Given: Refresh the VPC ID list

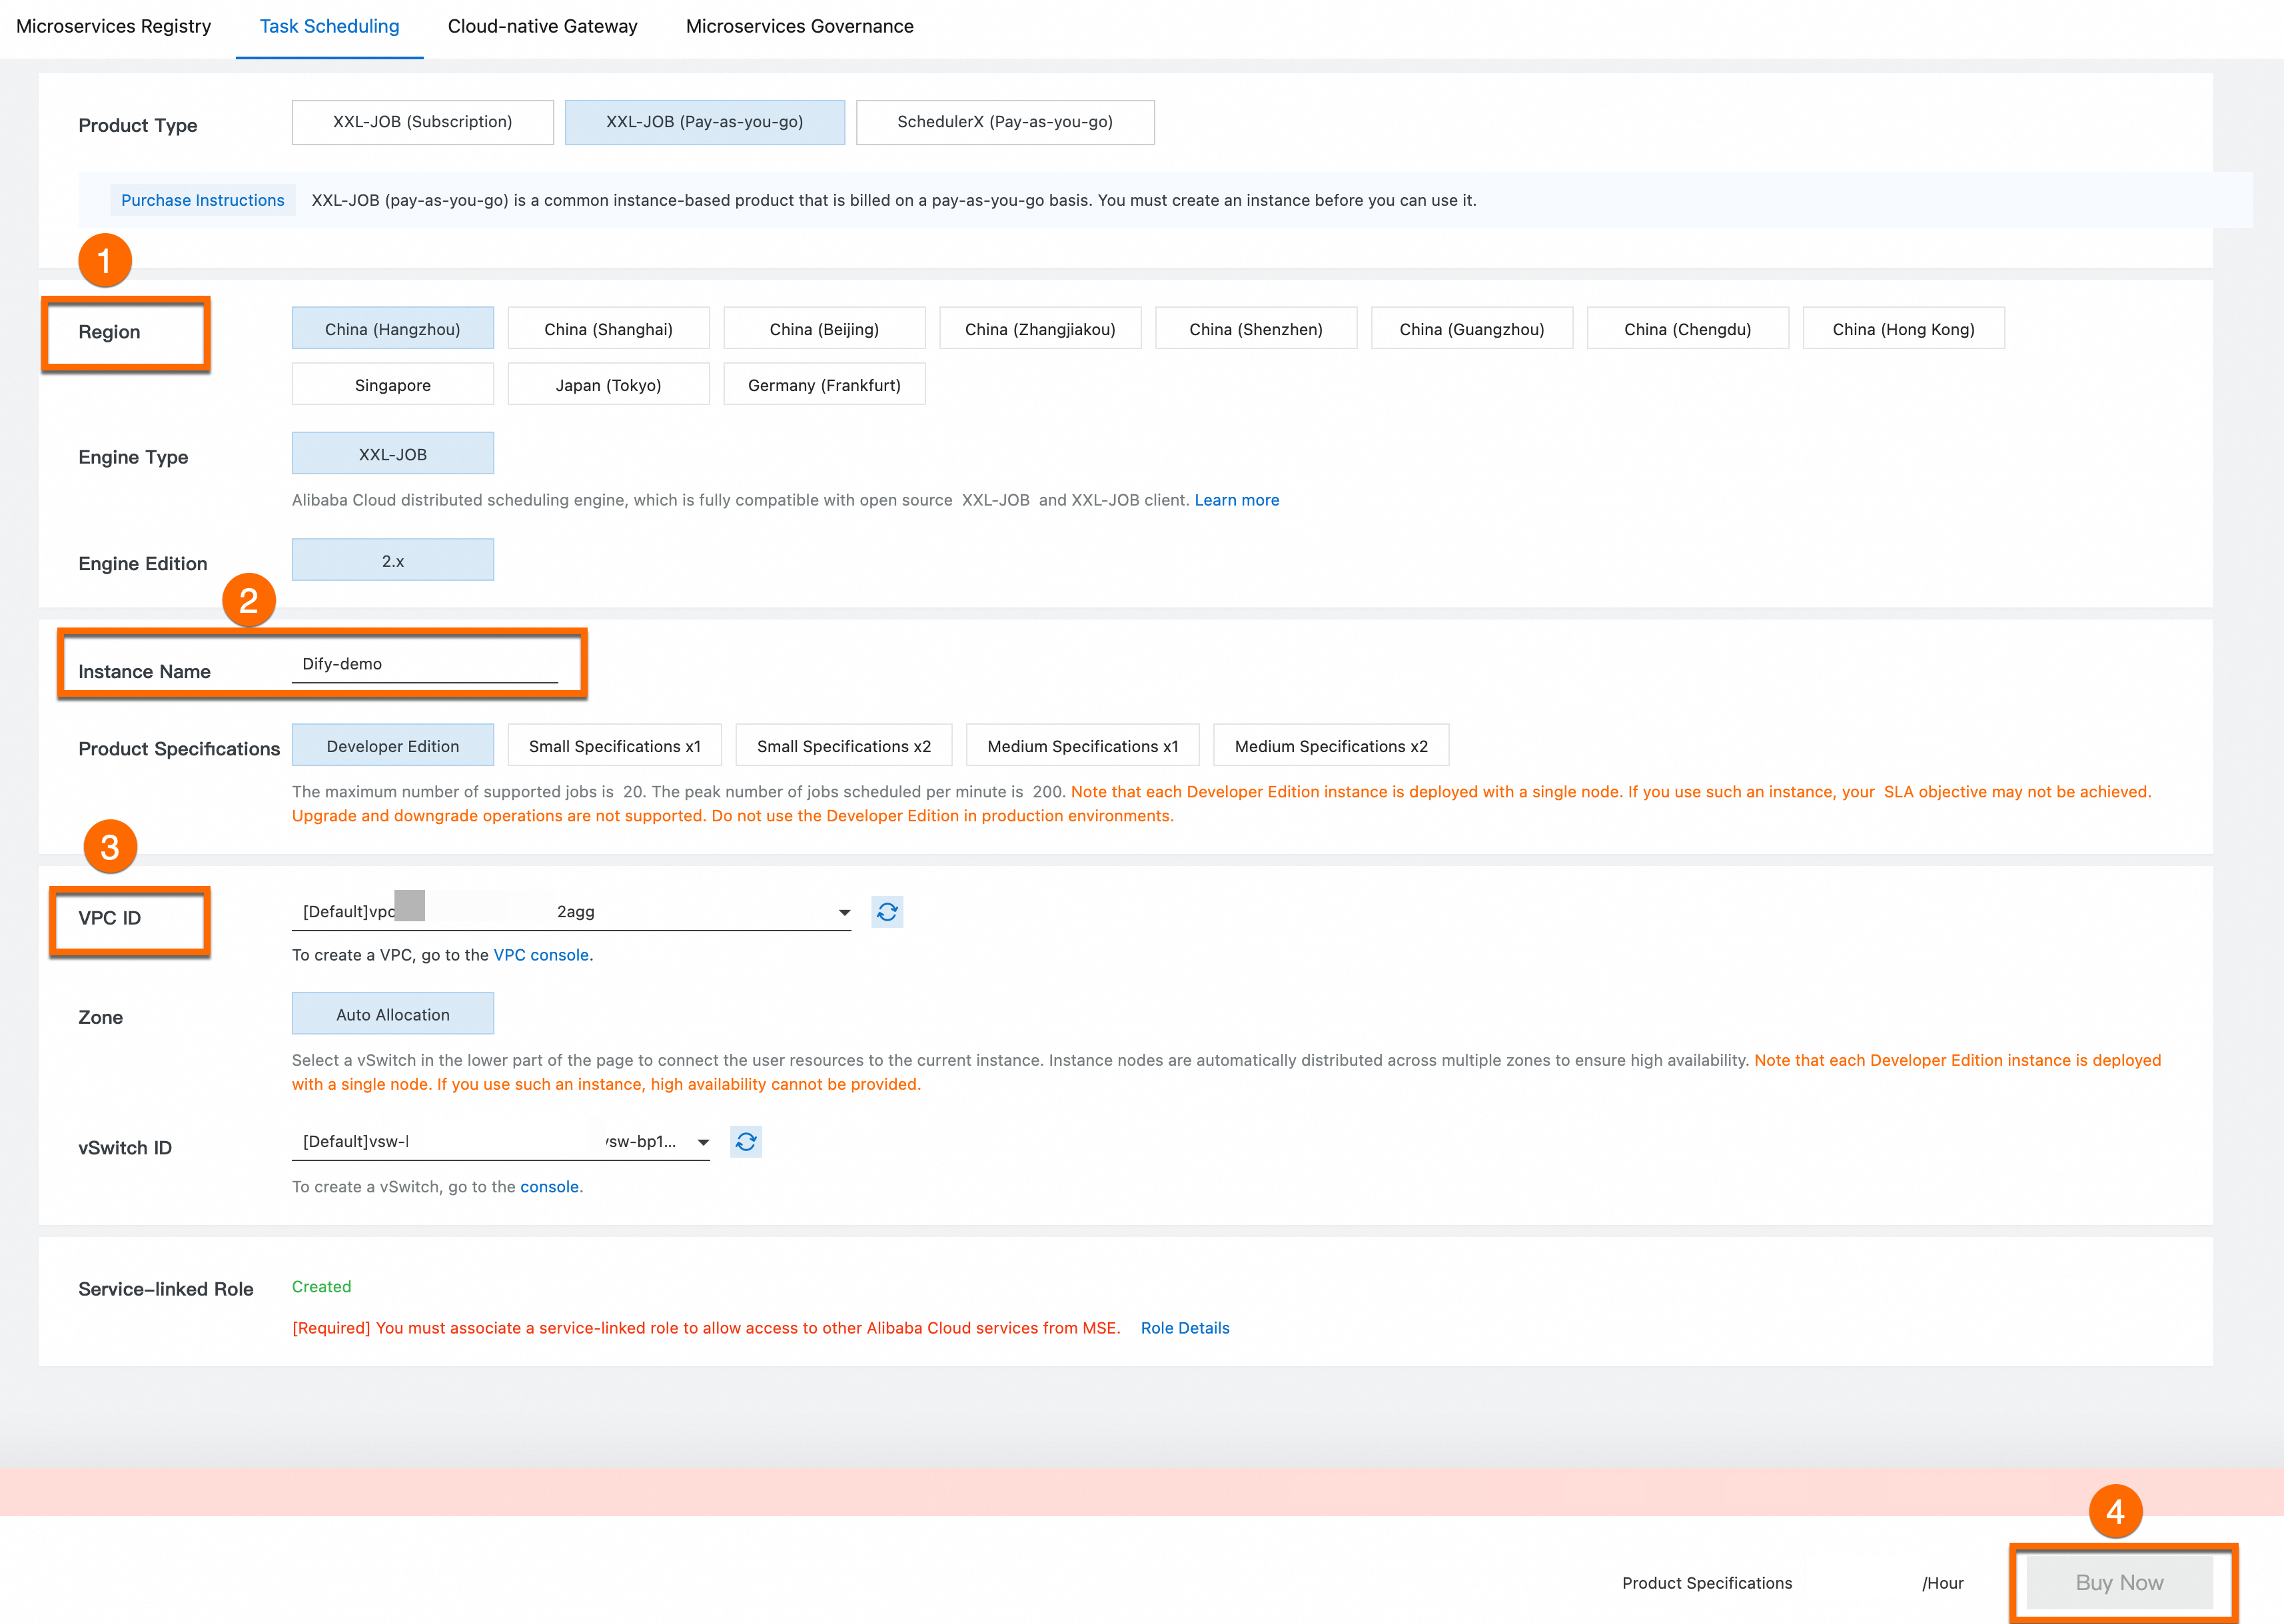Looking at the screenshot, I should coord(886,912).
